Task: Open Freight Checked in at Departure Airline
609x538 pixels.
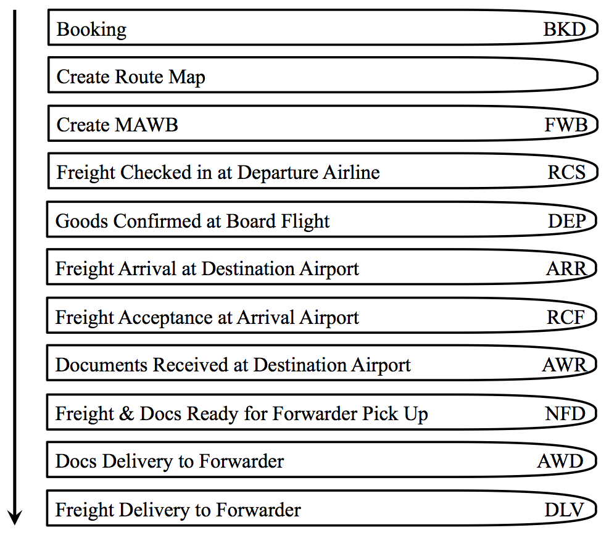Action: 218,172
